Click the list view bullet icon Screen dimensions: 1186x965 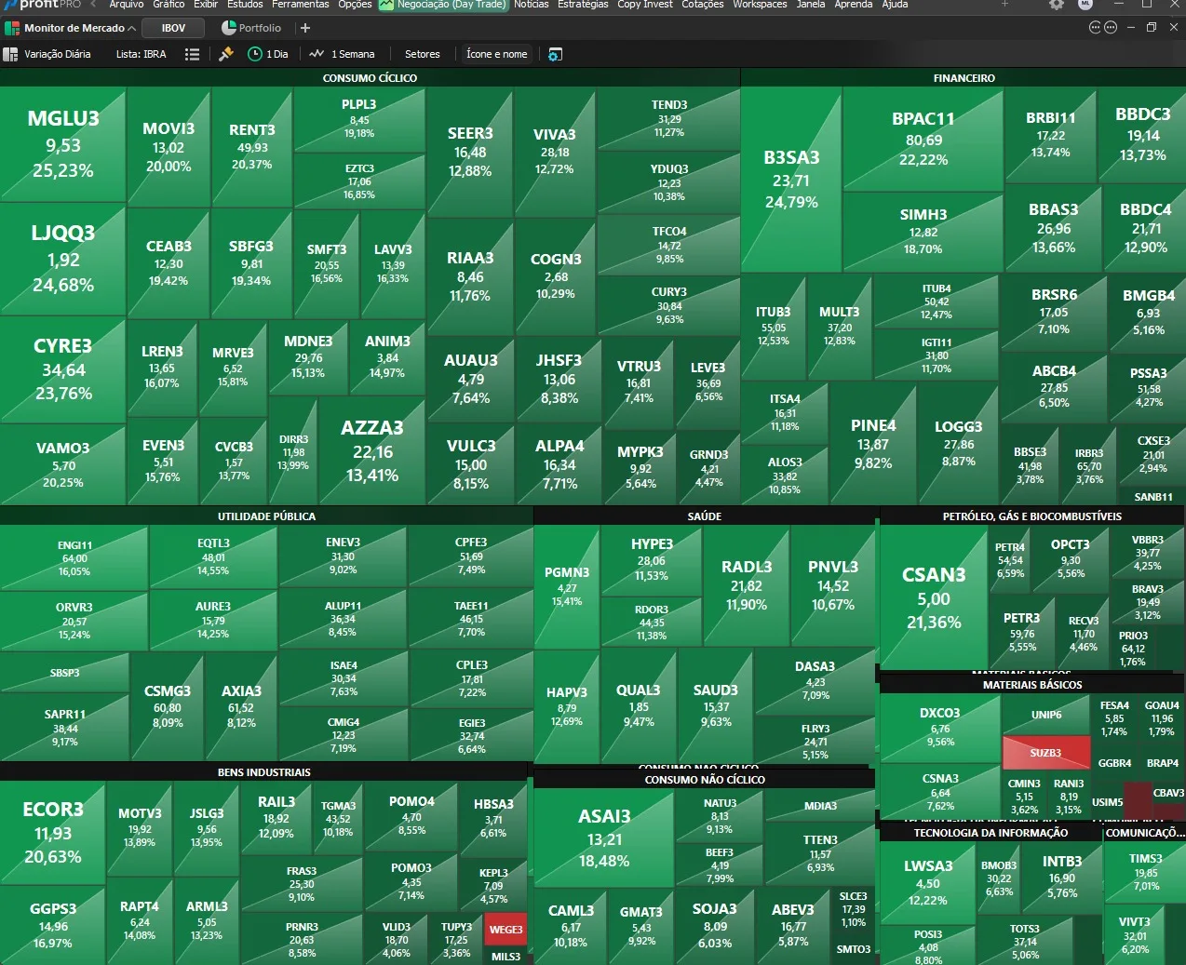click(x=193, y=54)
